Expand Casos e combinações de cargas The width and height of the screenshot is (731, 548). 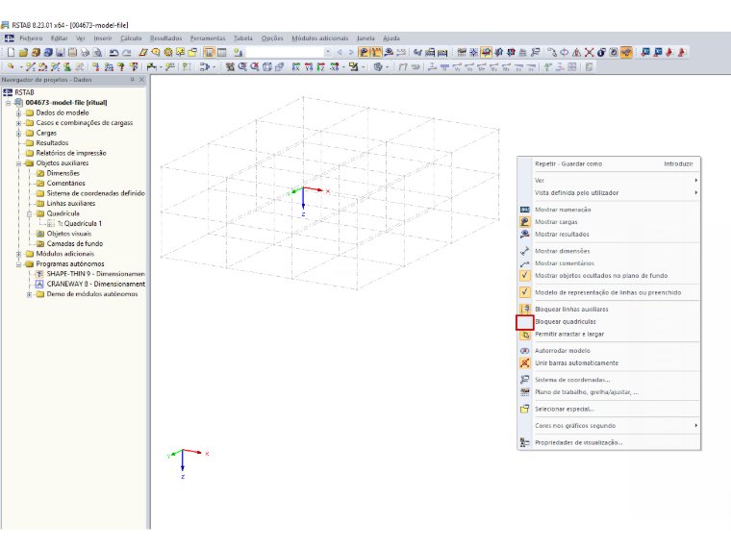click(x=18, y=123)
